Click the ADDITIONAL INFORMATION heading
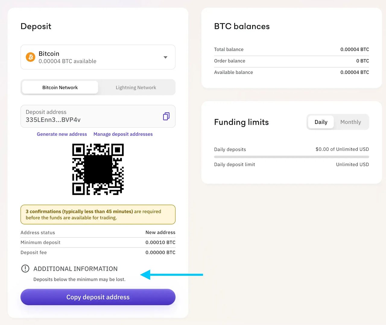386x325 pixels. click(75, 269)
